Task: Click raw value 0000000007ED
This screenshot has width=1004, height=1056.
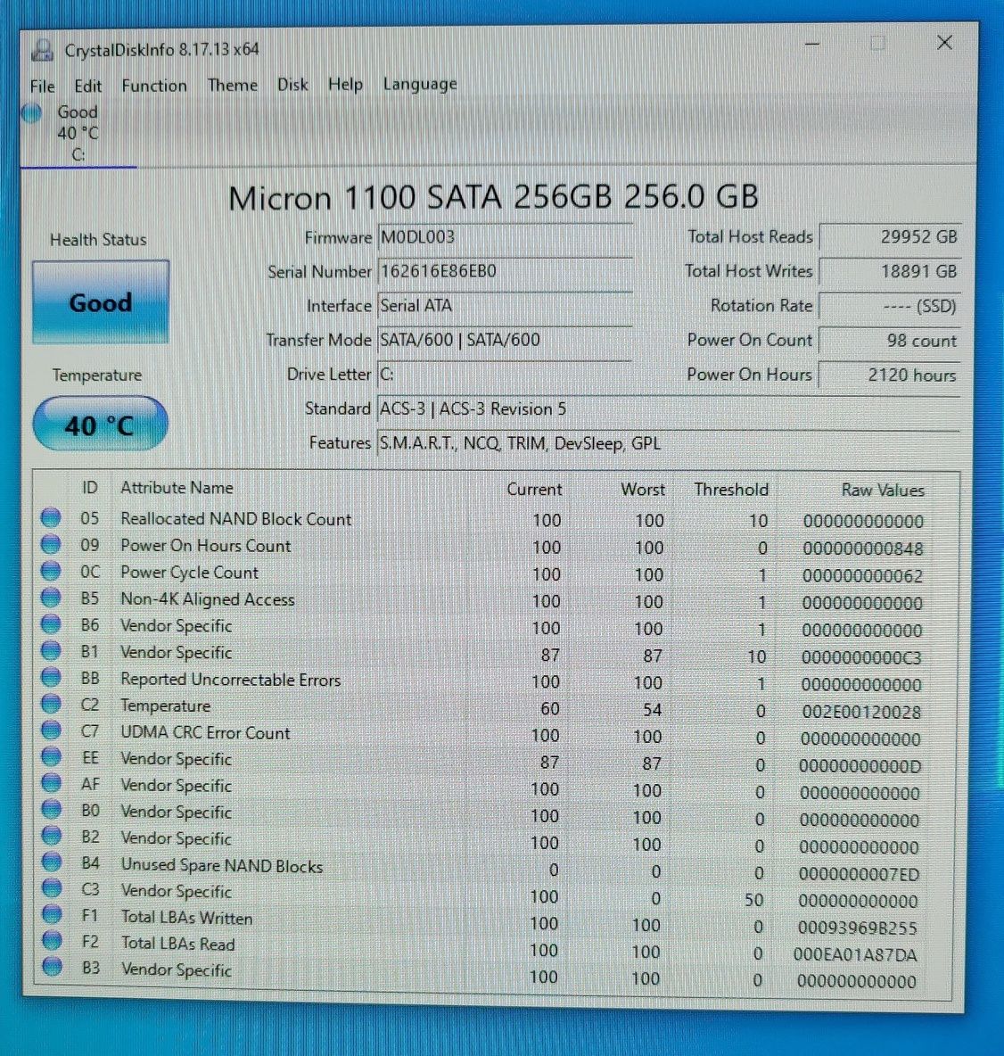Action: click(859, 874)
